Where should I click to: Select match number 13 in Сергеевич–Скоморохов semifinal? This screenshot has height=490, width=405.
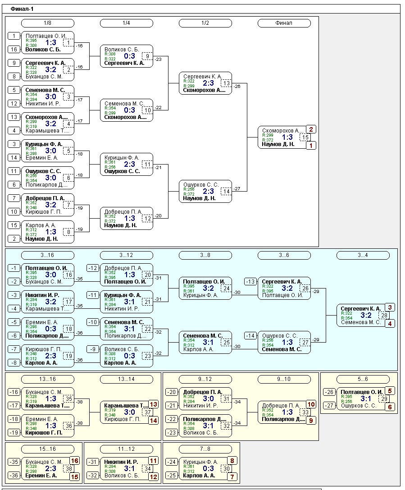[226, 83]
